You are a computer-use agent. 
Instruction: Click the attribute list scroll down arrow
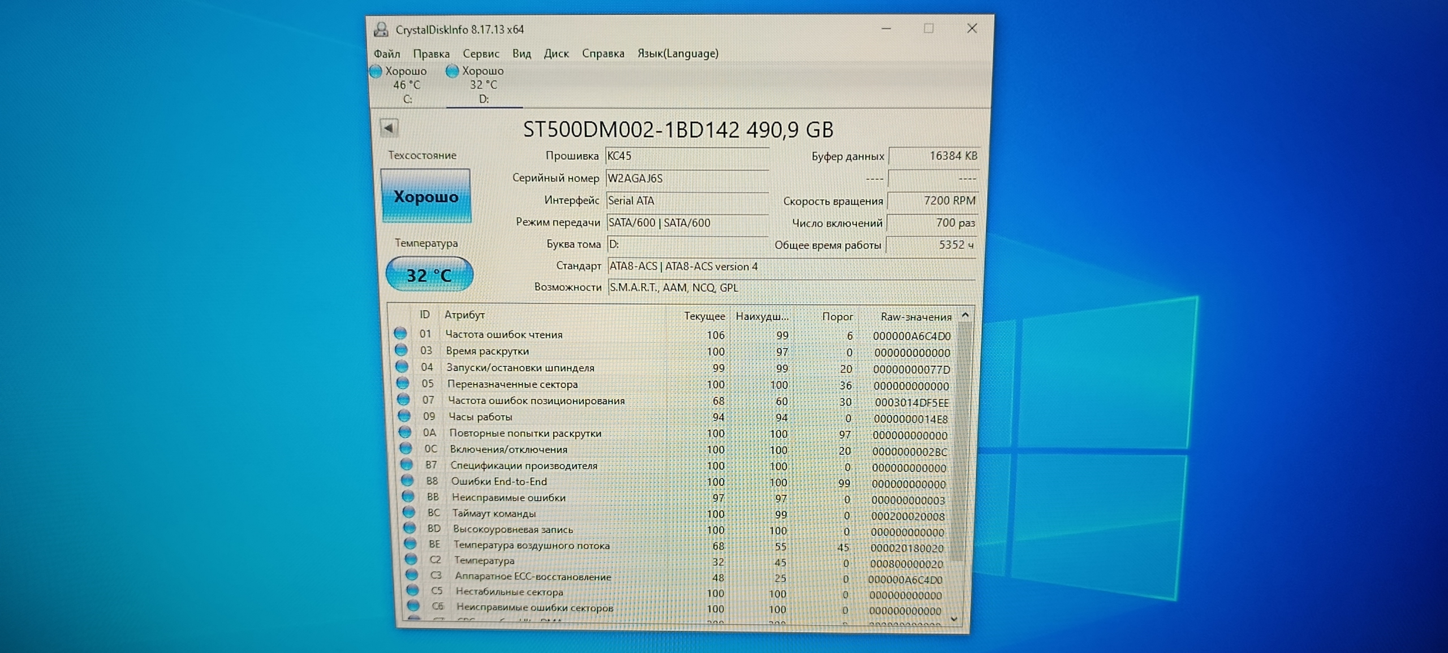(x=954, y=619)
